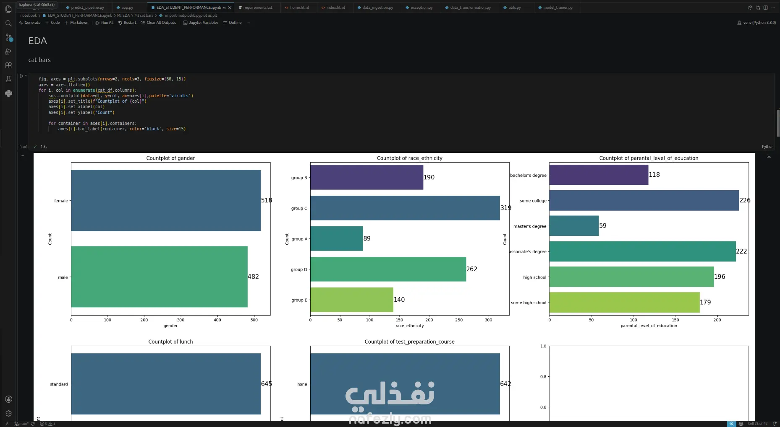Open the Source Control view

[x=8, y=38]
